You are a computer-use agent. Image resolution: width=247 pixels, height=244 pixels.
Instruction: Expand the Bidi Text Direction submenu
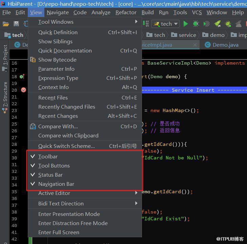pos(85,203)
